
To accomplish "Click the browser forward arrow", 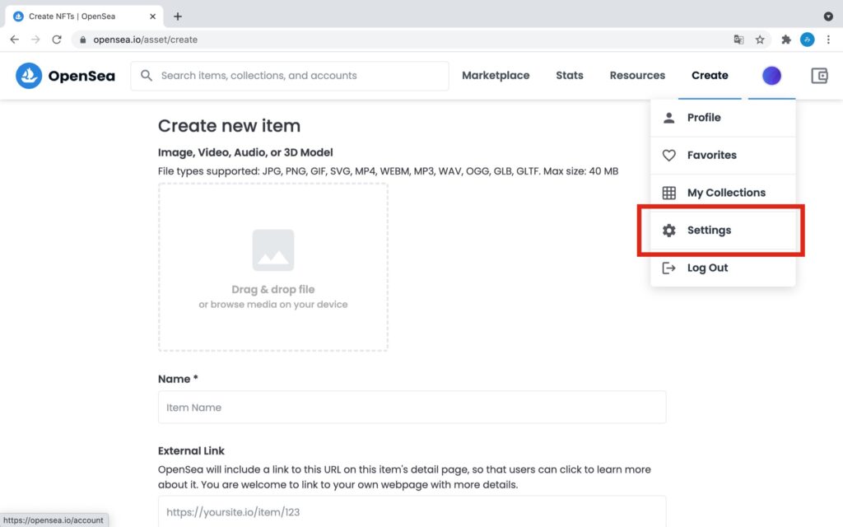I will pos(35,40).
